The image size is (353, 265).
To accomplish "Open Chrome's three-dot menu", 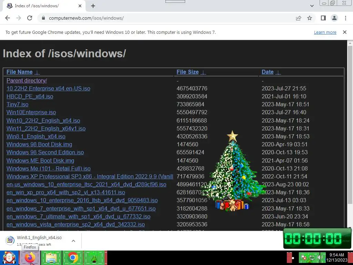I will click(345, 18).
